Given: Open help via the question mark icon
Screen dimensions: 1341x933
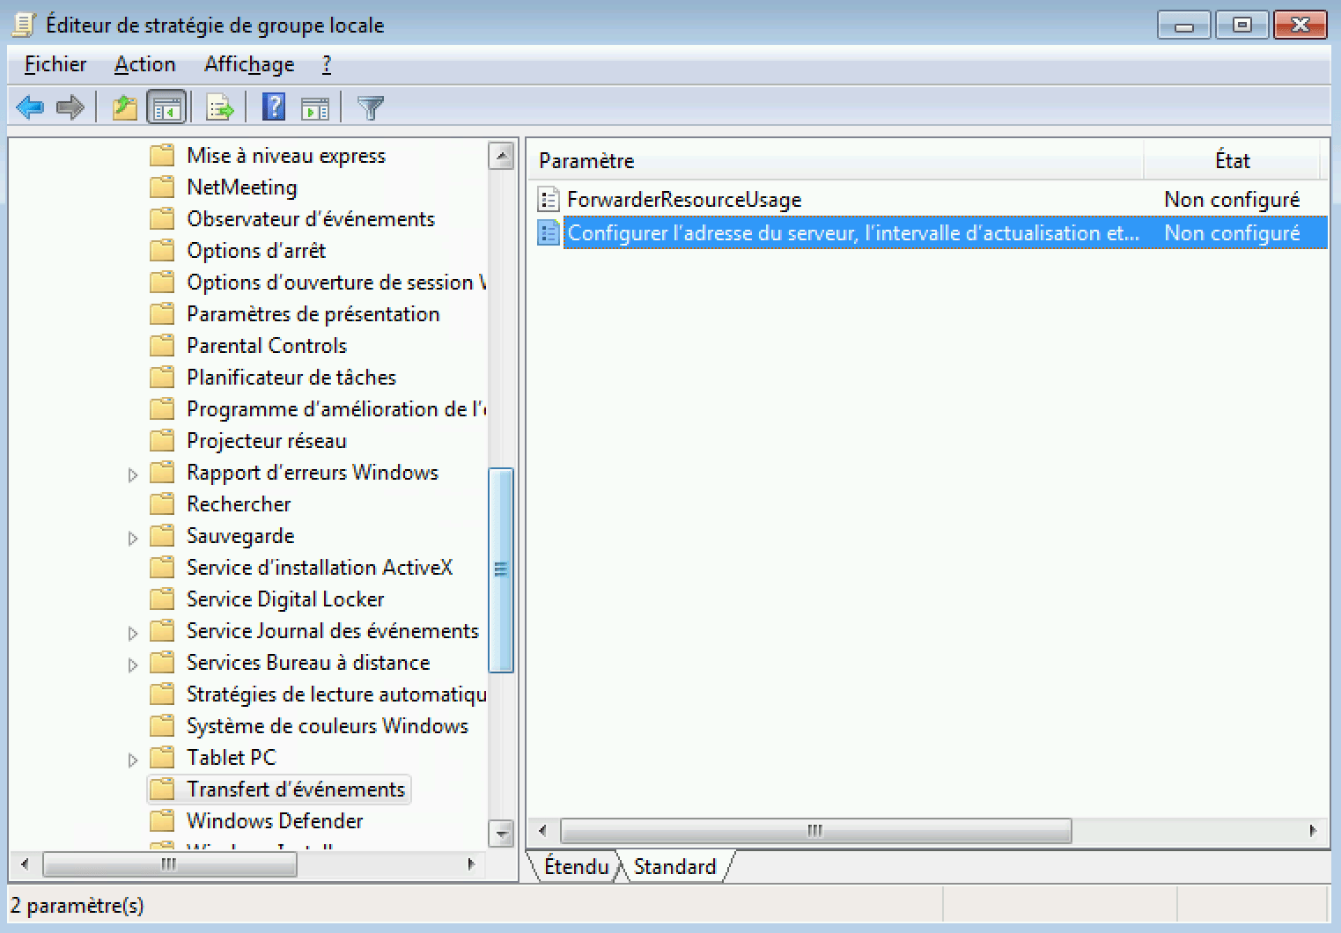Looking at the screenshot, I should (274, 107).
